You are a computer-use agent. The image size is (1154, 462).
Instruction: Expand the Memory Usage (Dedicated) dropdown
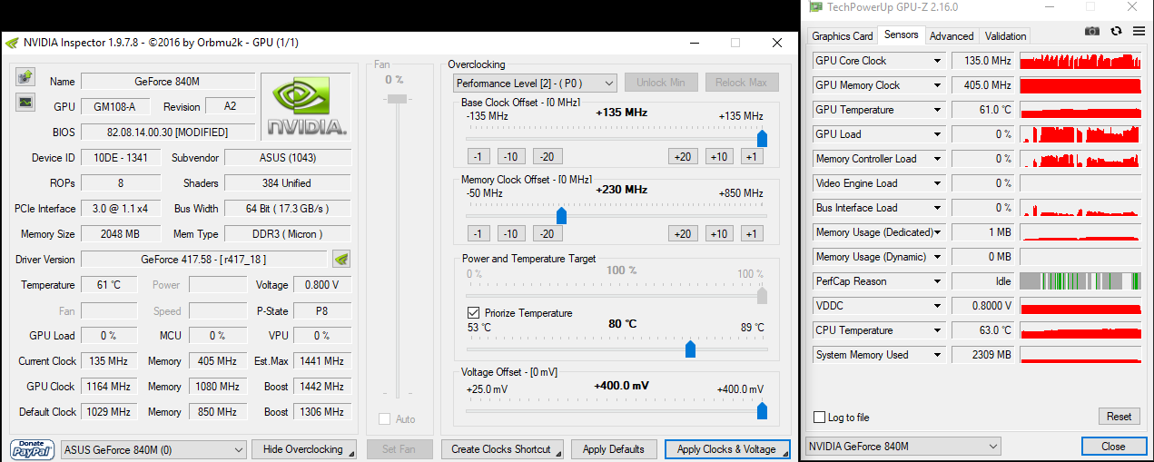pyautogui.click(x=938, y=232)
